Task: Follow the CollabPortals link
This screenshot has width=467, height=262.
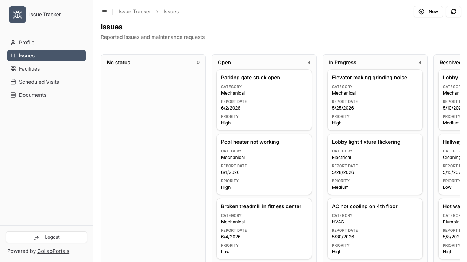Action: (x=53, y=251)
